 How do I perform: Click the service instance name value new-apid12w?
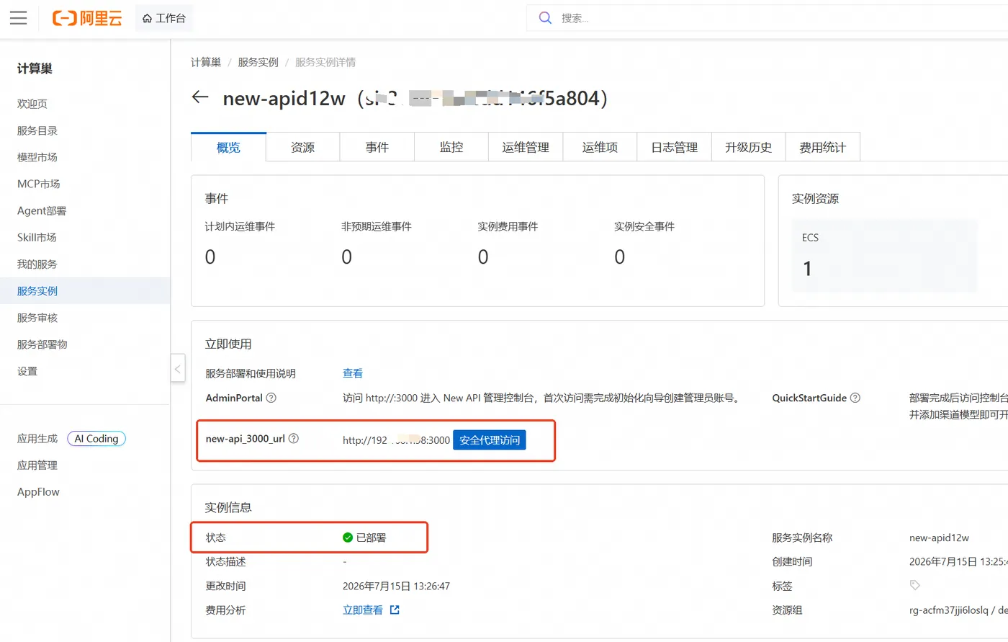pyautogui.click(x=939, y=538)
